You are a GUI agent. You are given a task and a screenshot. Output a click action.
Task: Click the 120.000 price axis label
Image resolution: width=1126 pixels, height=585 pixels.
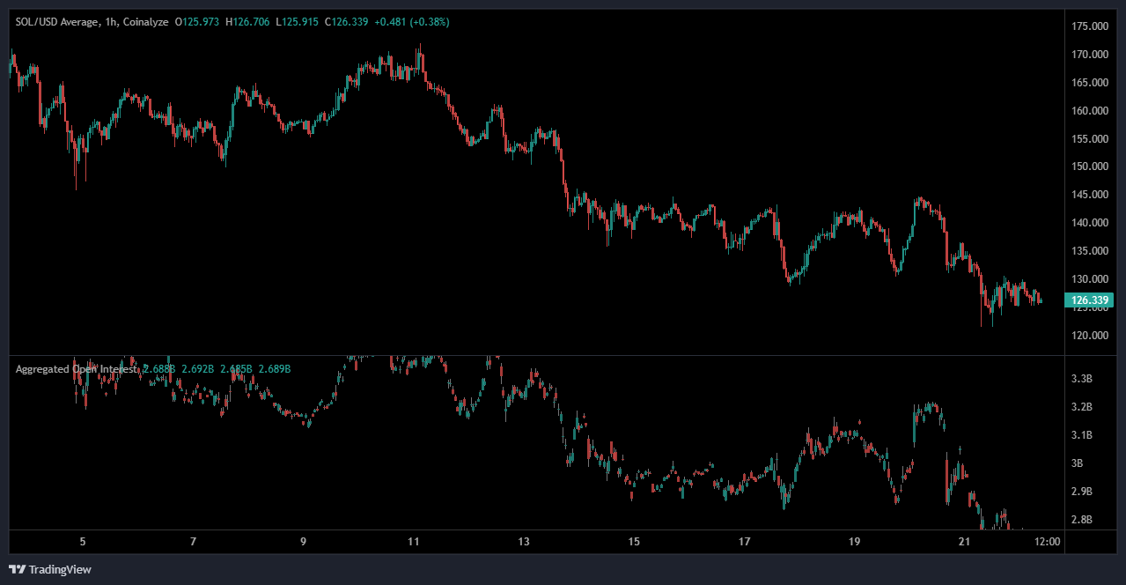tap(1090, 335)
